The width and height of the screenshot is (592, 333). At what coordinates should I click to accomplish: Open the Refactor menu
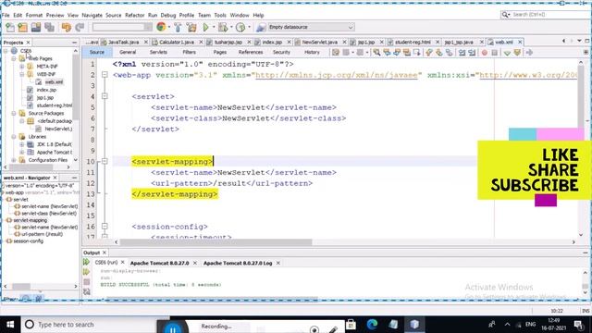pos(134,15)
